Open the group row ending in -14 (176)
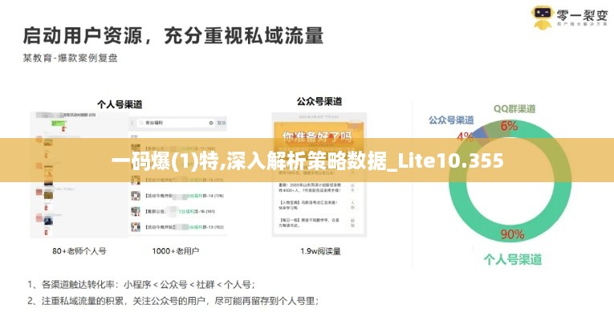 click(177, 196)
